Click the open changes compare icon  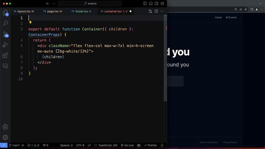click(150, 11)
